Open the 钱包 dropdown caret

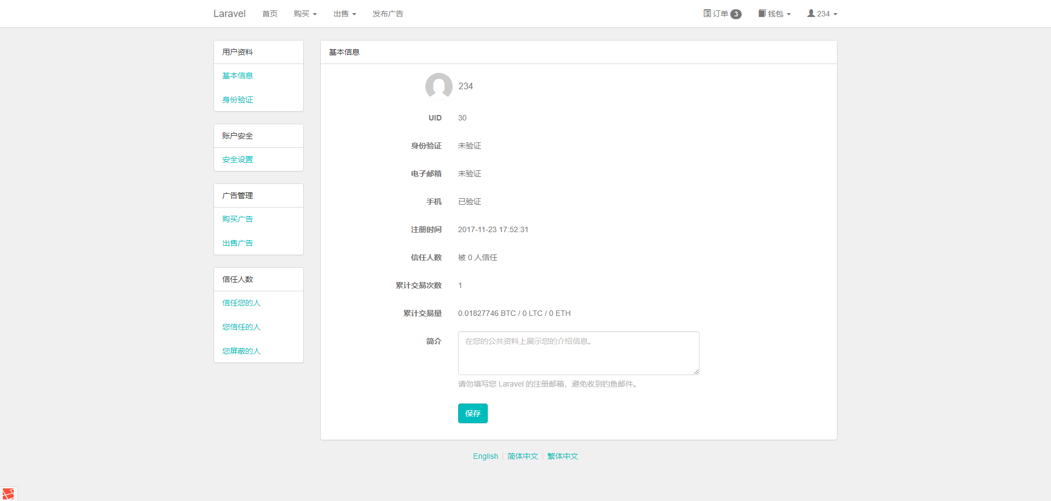(x=789, y=14)
